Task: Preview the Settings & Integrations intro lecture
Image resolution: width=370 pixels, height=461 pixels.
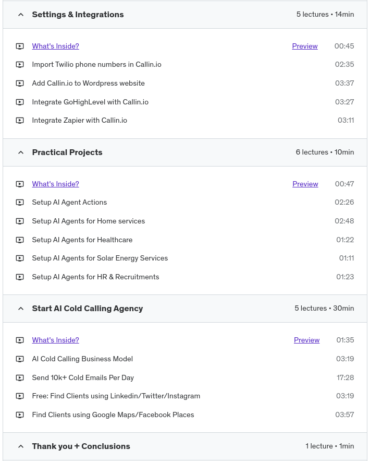Action: coord(305,46)
